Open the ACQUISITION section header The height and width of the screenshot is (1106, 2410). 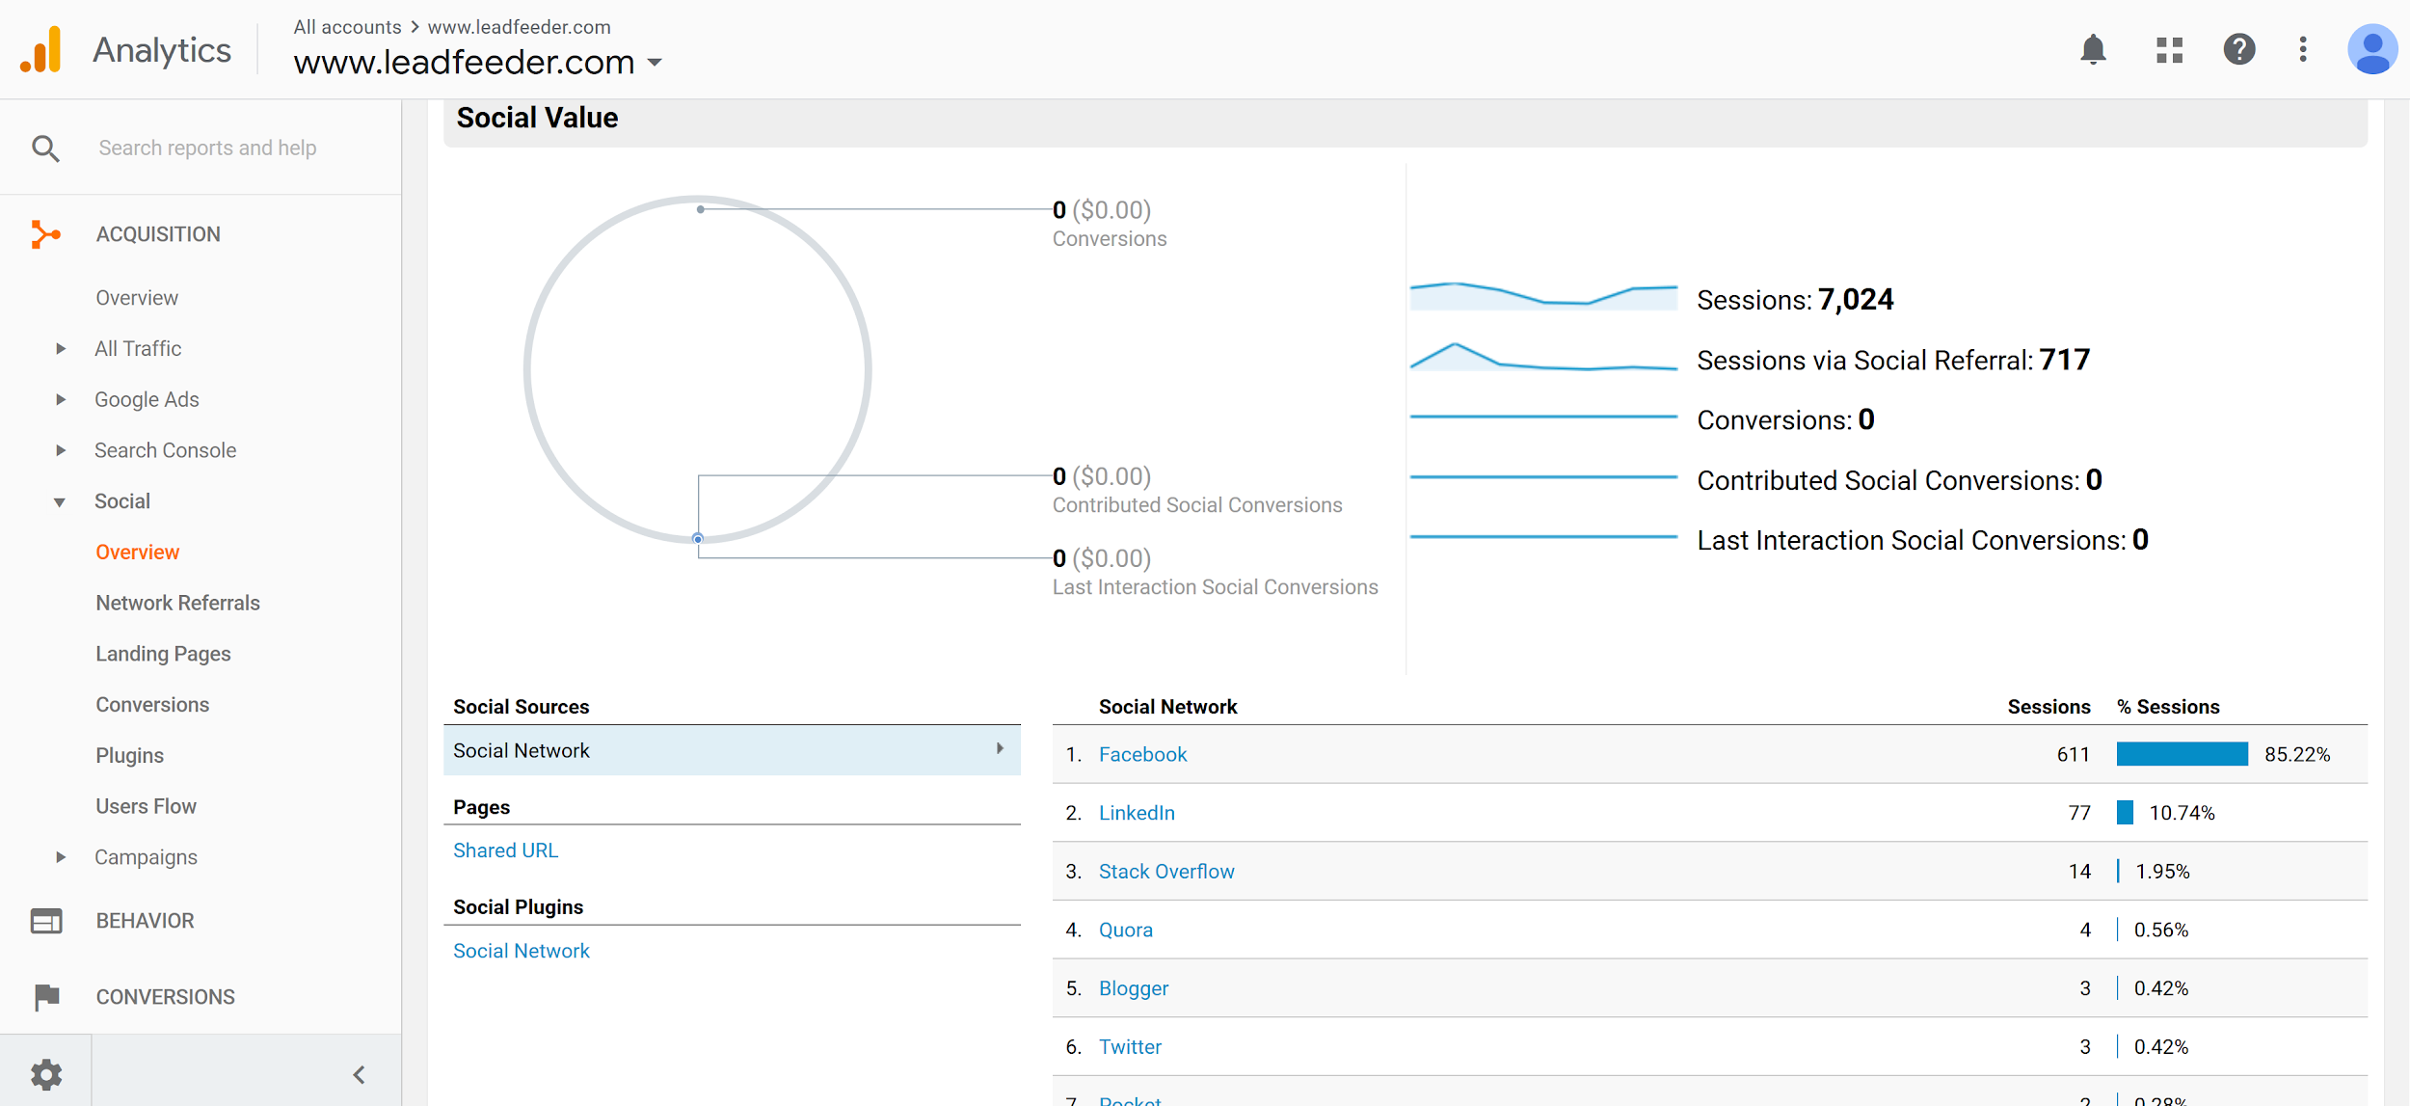pos(158,234)
